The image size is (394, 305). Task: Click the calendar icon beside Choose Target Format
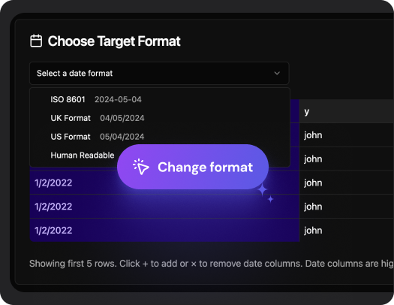(36, 41)
